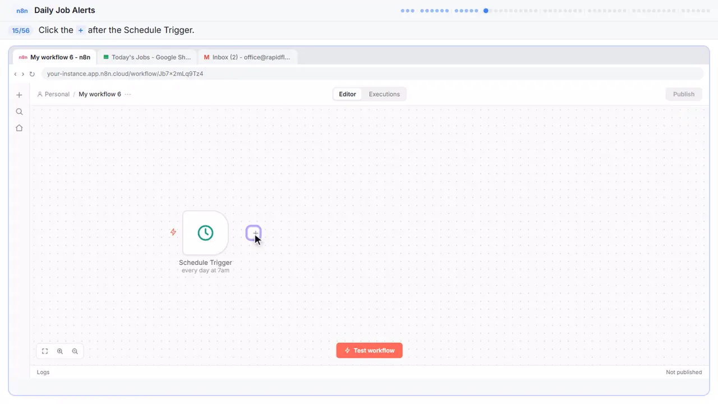Click the browser back arrow

pos(15,74)
